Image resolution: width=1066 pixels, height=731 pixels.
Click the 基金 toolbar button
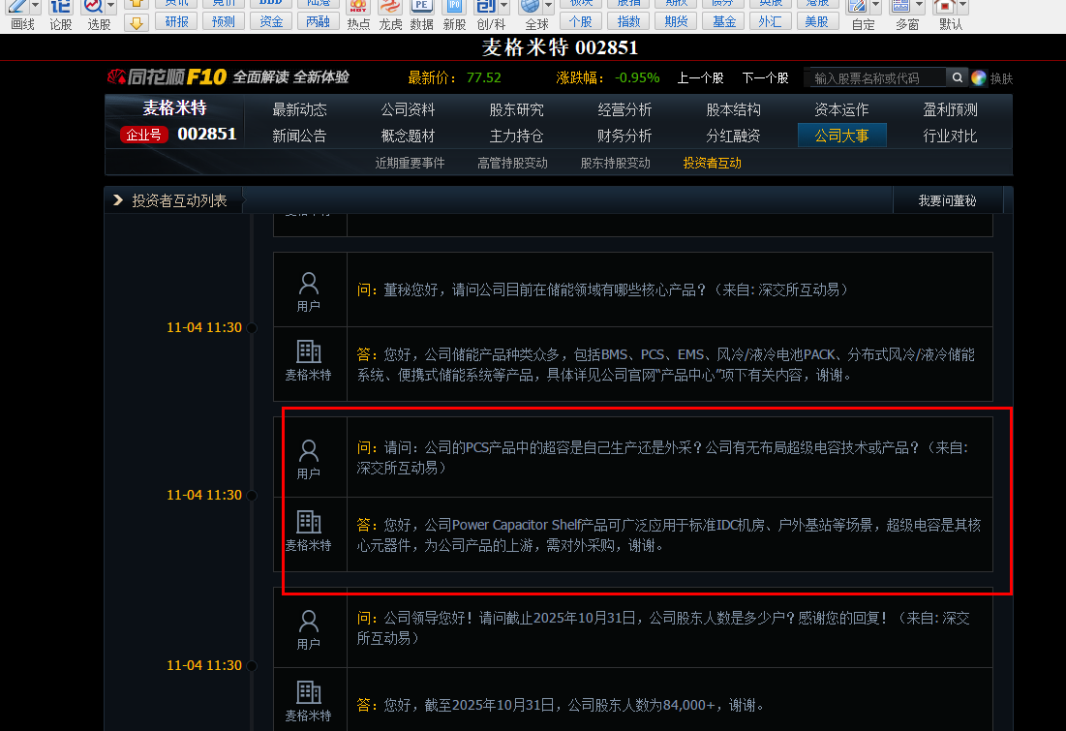click(724, 21)
